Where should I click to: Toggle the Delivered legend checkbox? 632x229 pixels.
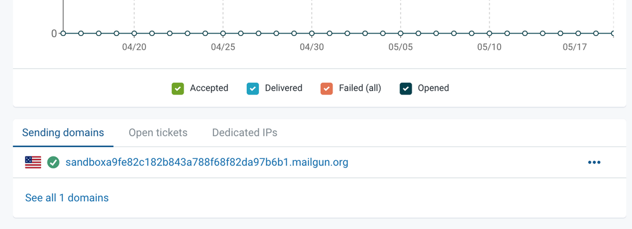pyautogui.click(x=253, y=88)
